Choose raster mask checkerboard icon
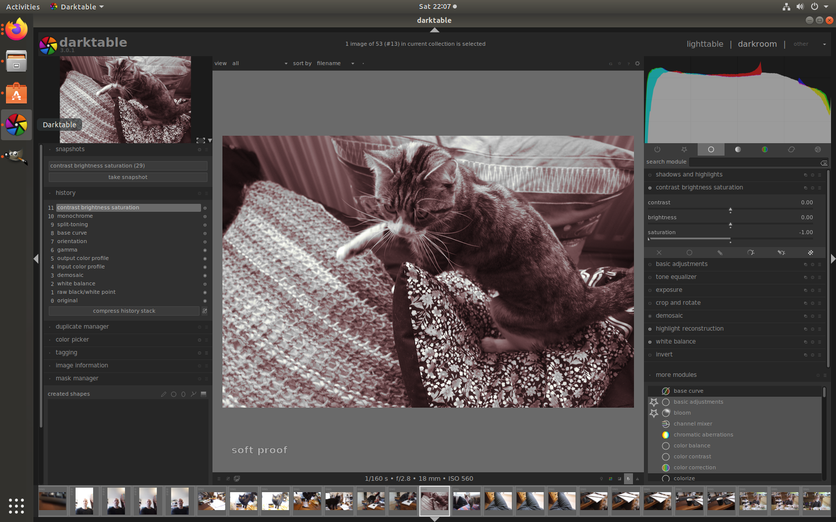Image resolution: width=836 pixels, height=522 pixels. pyautogui.click(x=811, y=253)
